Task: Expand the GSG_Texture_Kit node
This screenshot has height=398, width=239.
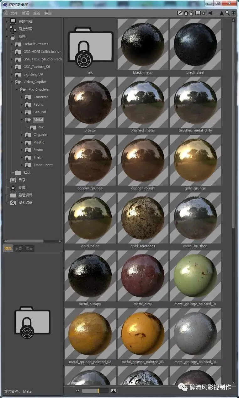Action: click(x=12, y=67)
